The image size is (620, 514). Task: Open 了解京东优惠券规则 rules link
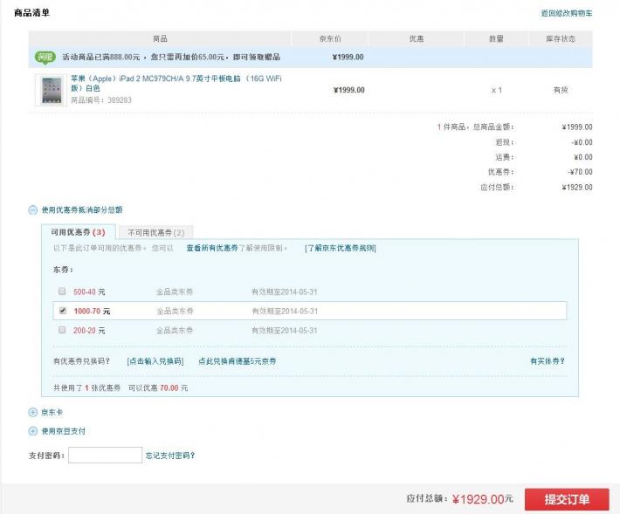point(340,248)
